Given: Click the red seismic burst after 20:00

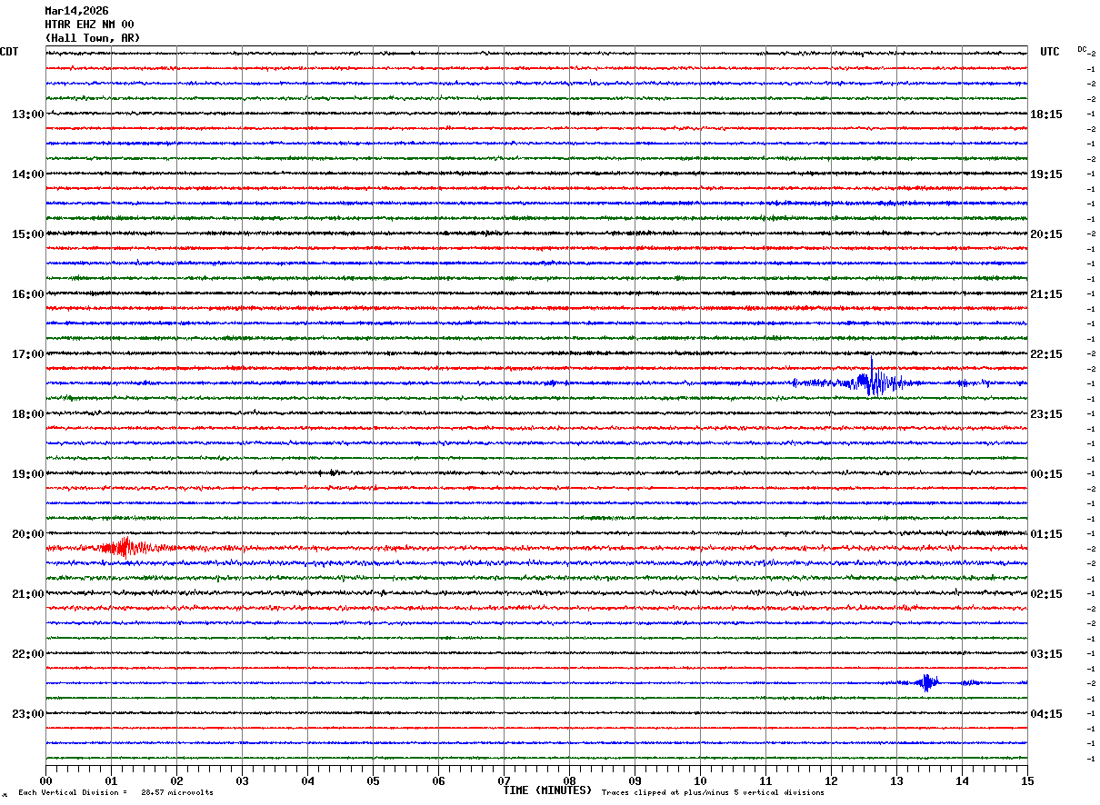Looking at the screenshot, I should point(127,547).
